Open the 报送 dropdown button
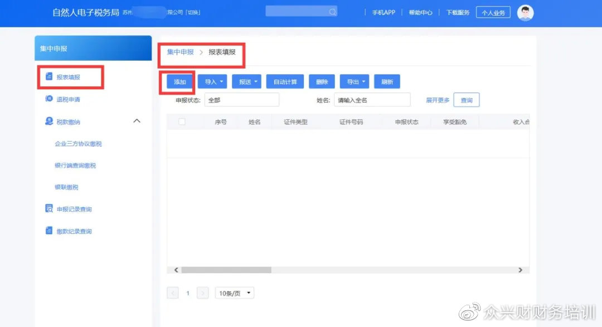 247,82
